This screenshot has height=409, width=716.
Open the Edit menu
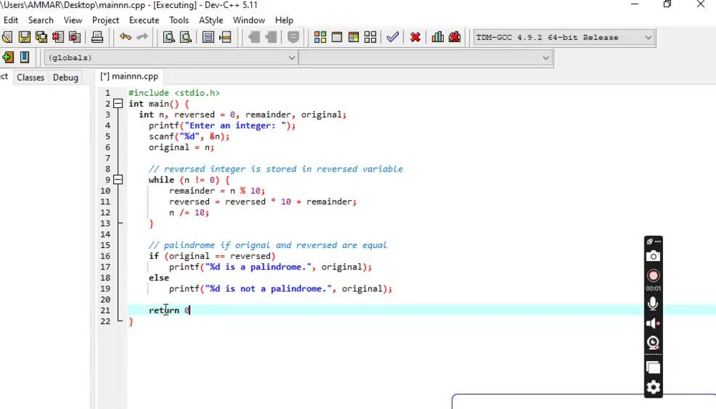pyautogui.click(x=11, y=20)
